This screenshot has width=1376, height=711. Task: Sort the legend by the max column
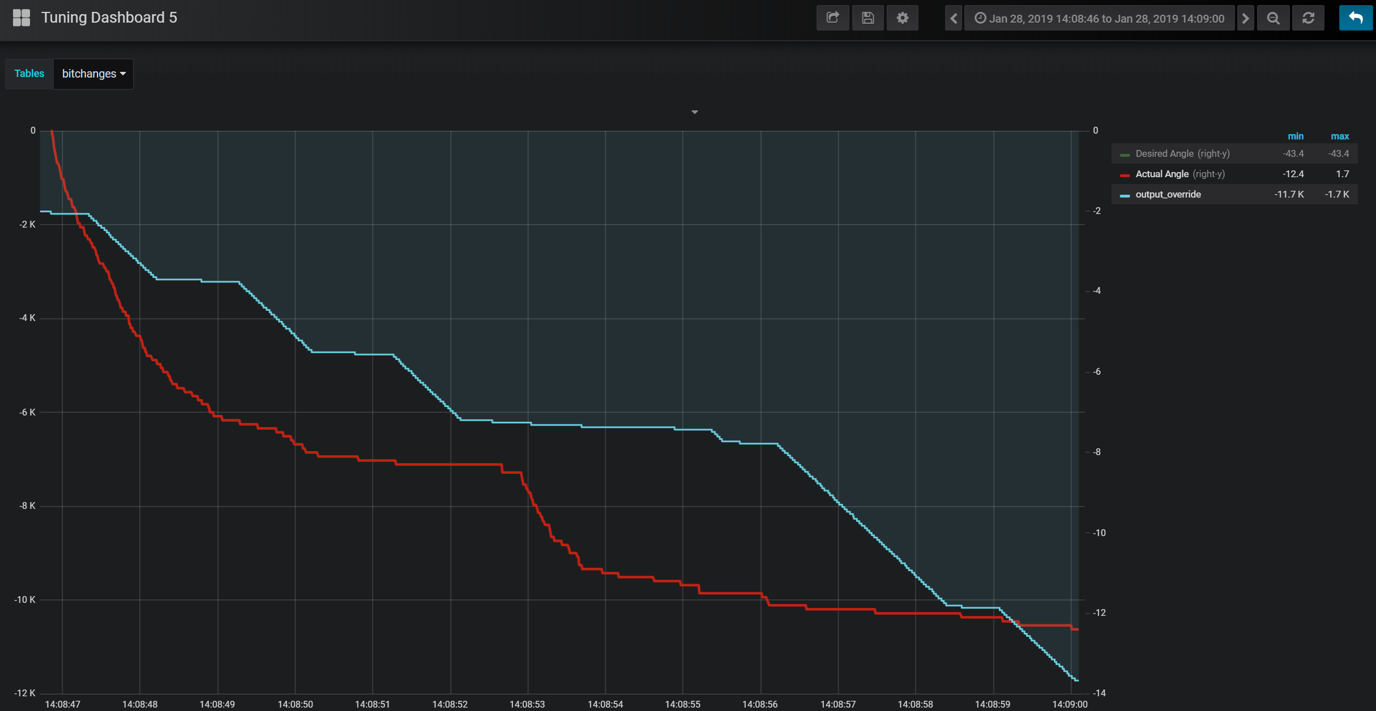[x=1340, y=136]
